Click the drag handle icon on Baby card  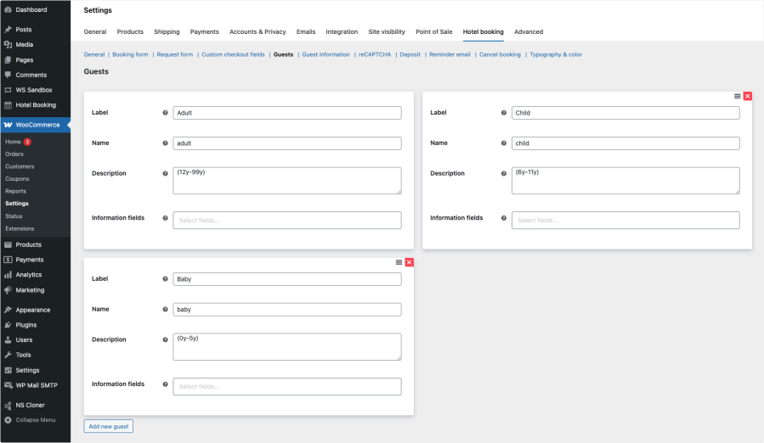click(x=399, y=263)
